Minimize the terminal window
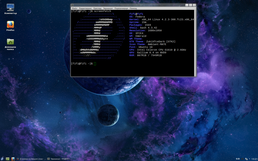 187,5
